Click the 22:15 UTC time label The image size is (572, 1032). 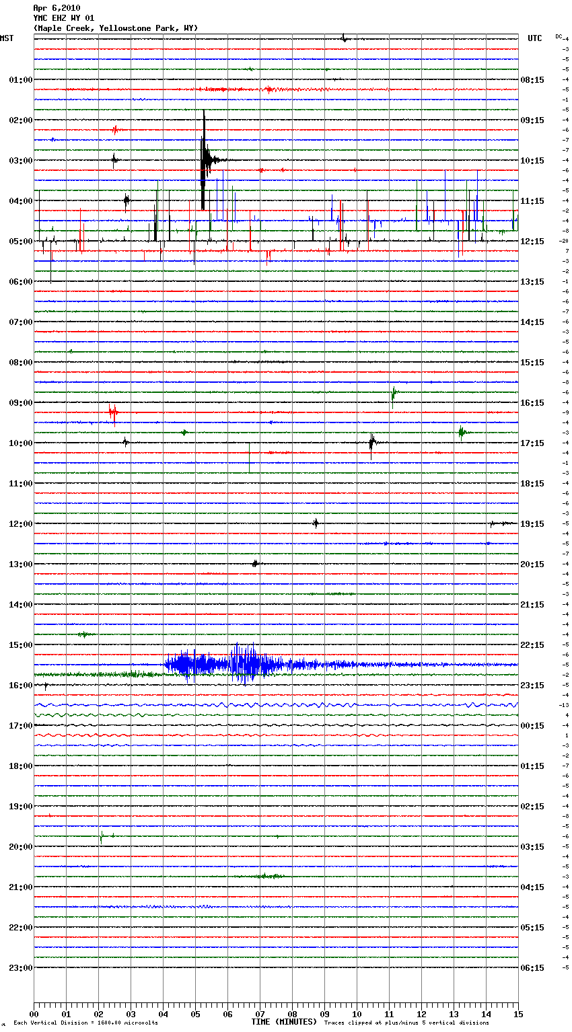coord(532,644)
